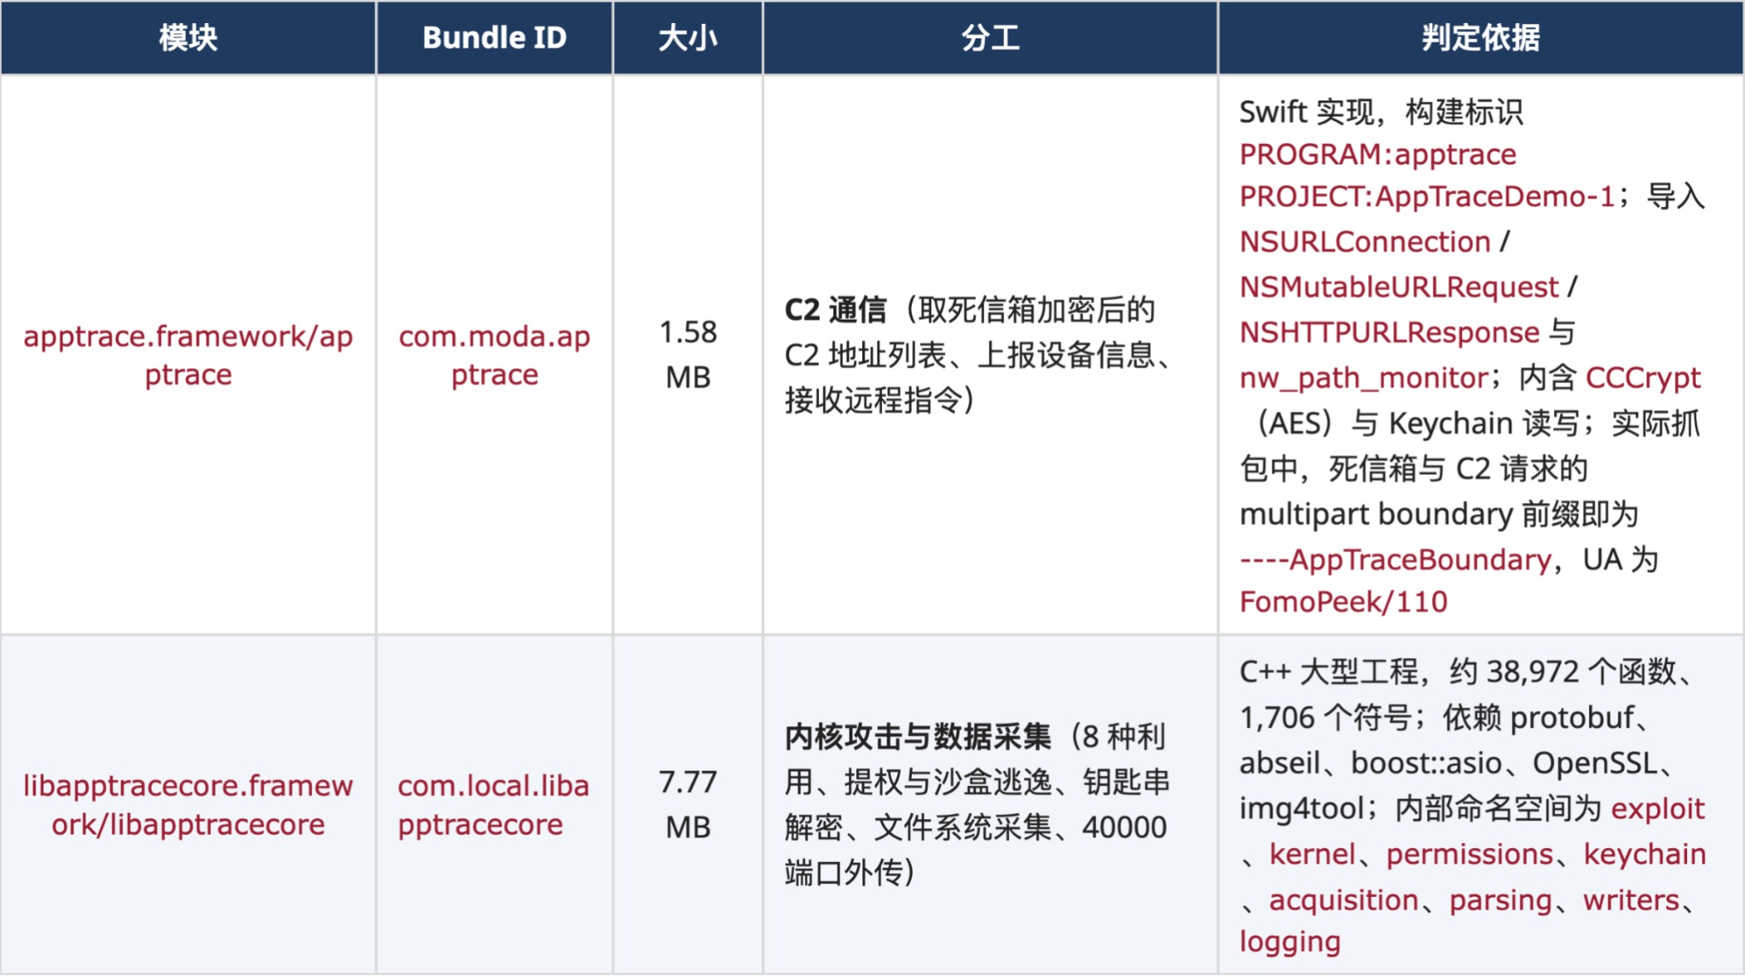Click FomoPeek/110 user agent text
1745x976 pixels.
1343,602
